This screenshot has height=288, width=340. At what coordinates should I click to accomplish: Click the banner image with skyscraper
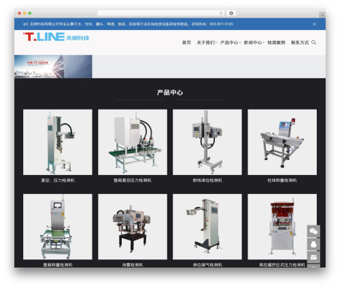coord(53,67)
